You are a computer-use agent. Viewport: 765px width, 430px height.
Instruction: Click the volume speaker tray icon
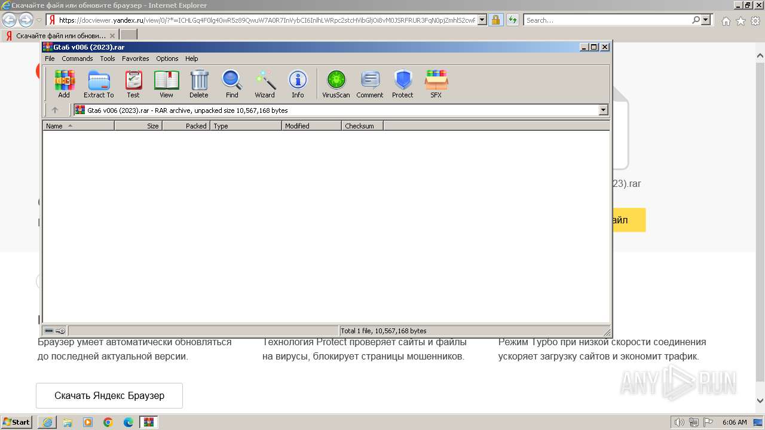(x=680, y=422)
